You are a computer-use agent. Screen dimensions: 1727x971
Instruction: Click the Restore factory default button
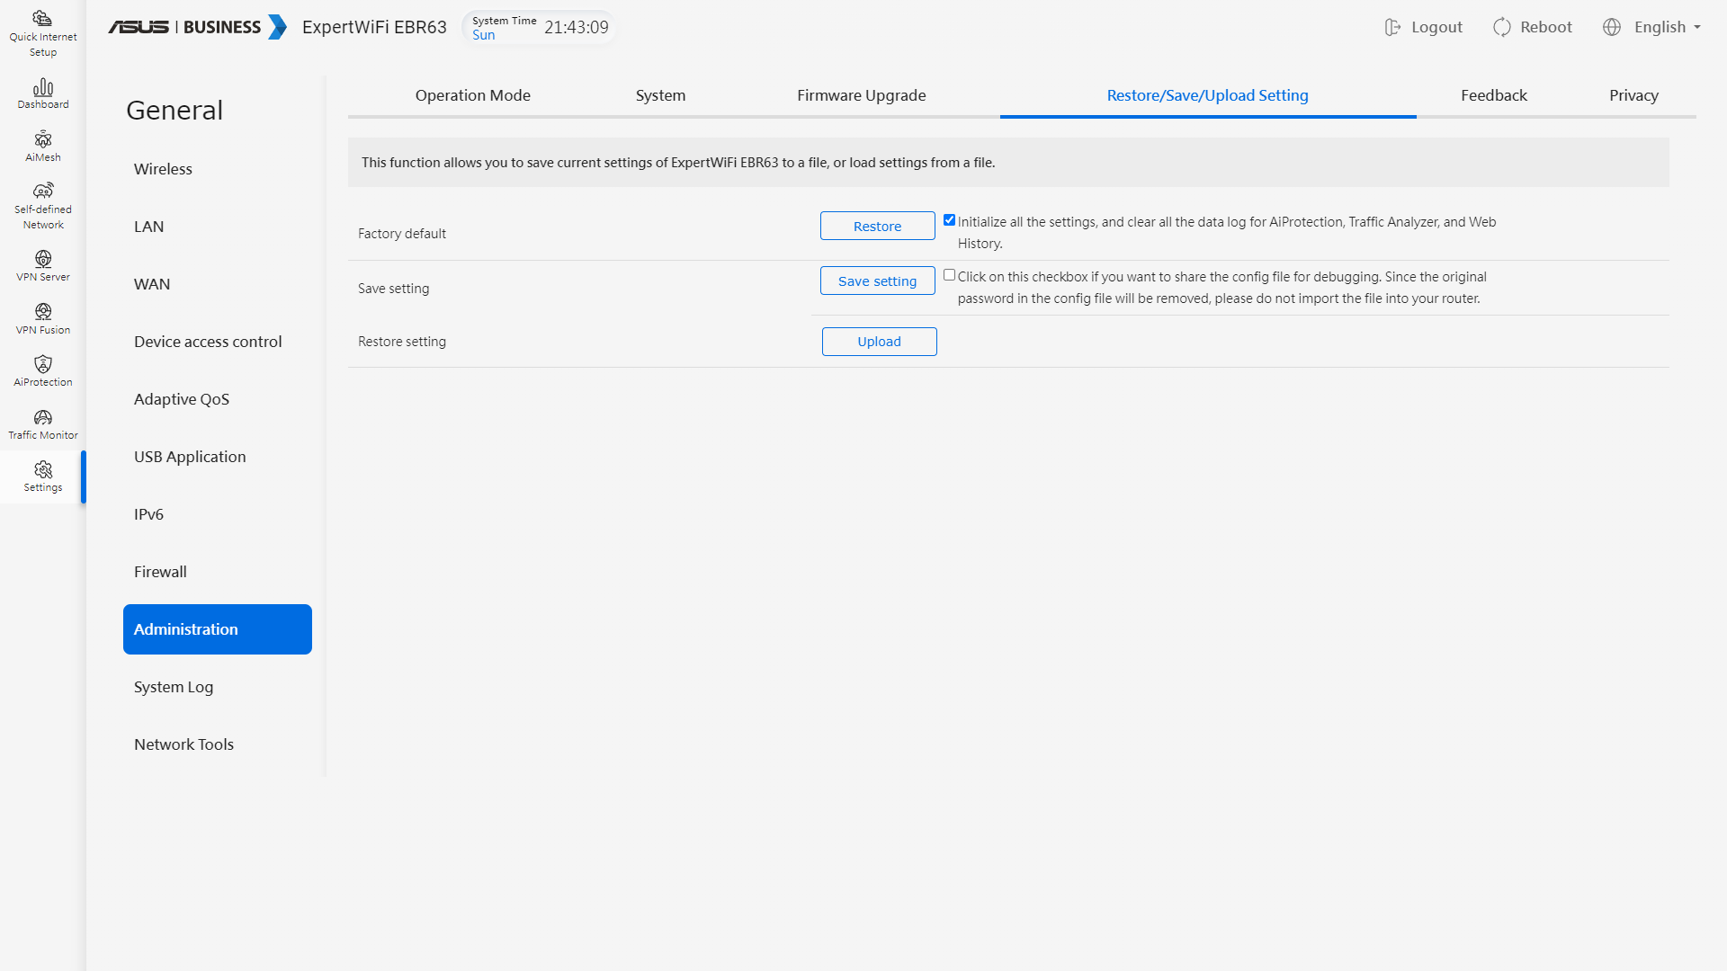[x=877, y=227]
